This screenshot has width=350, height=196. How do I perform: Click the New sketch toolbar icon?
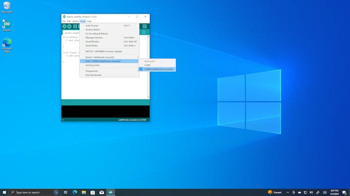pos(75,26)
